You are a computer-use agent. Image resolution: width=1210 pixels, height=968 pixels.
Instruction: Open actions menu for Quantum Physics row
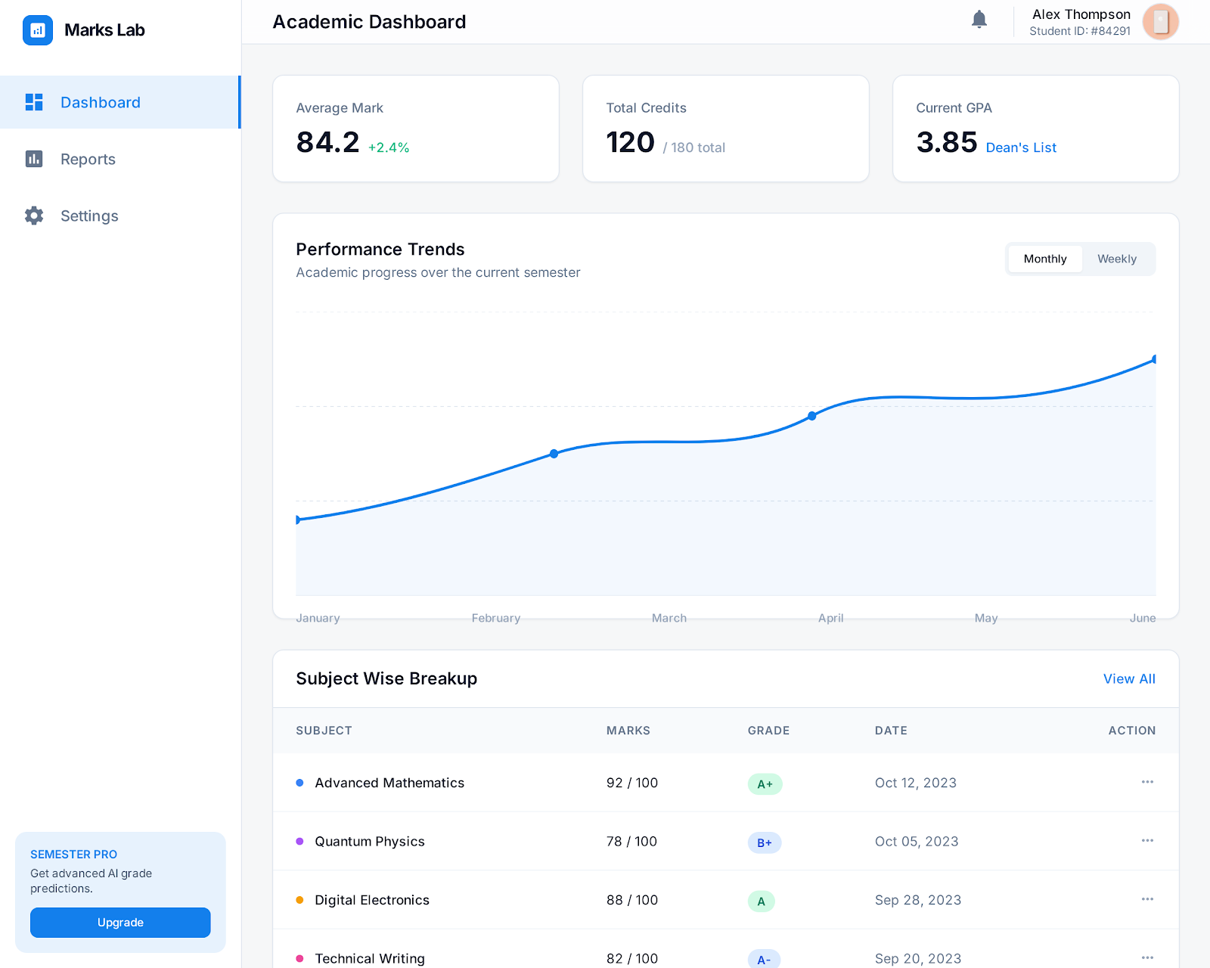point(1146,841)
